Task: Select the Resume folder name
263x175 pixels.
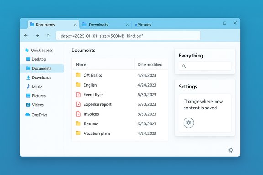Action: [x=91, y=124]
